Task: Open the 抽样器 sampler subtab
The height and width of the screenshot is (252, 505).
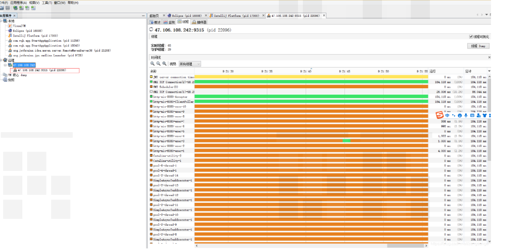Action: pyautogui.click(x=199, y=22)
